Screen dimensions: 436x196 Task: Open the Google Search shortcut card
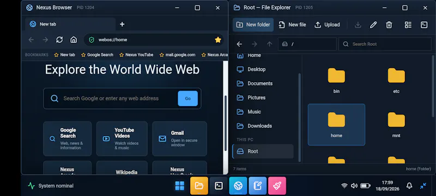coord(67,138)
